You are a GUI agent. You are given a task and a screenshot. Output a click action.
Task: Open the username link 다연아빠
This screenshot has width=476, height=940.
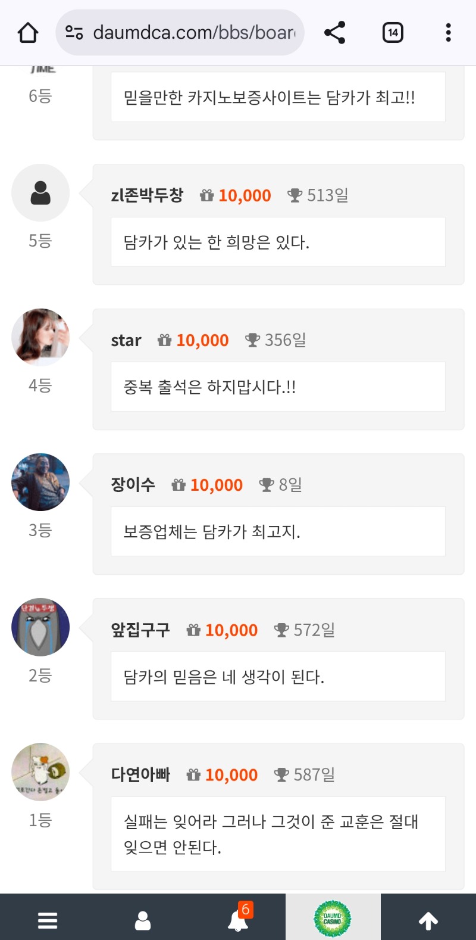point(140,775)
